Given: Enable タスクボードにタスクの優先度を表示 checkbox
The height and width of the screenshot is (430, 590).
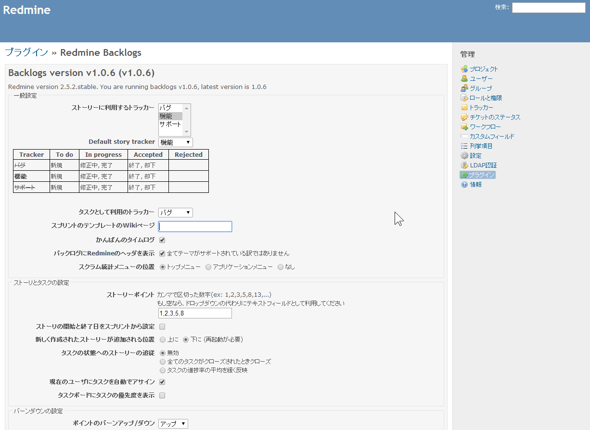Looking at the screenshot, I should coord(162,395).
